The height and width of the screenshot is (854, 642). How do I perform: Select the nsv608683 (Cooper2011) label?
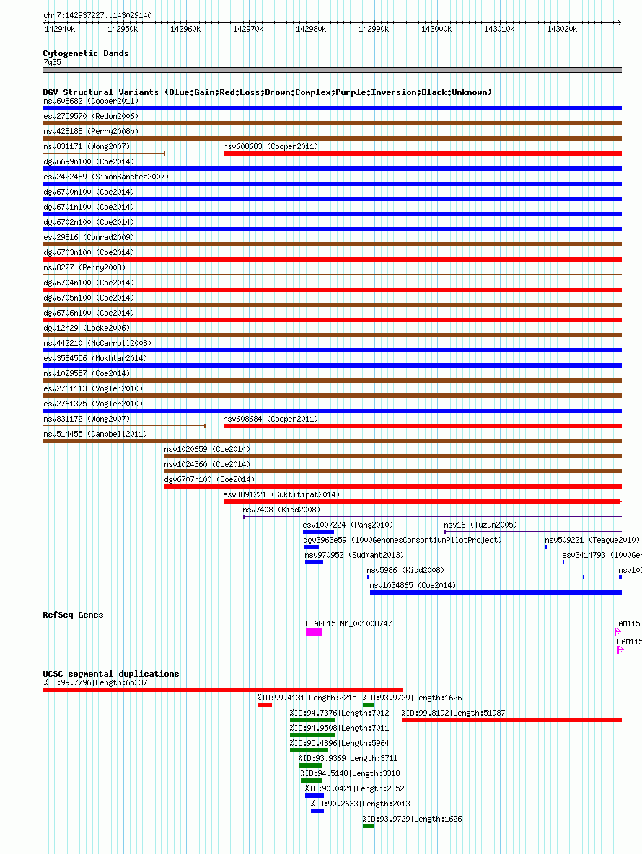271,147
